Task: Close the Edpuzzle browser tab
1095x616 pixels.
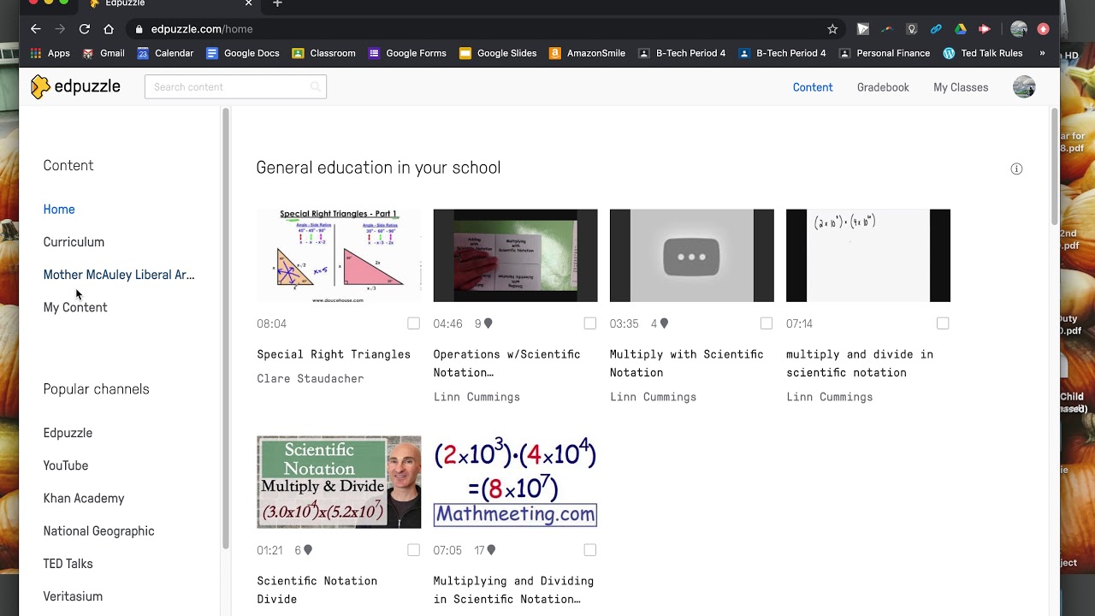Action: point(248,4)
